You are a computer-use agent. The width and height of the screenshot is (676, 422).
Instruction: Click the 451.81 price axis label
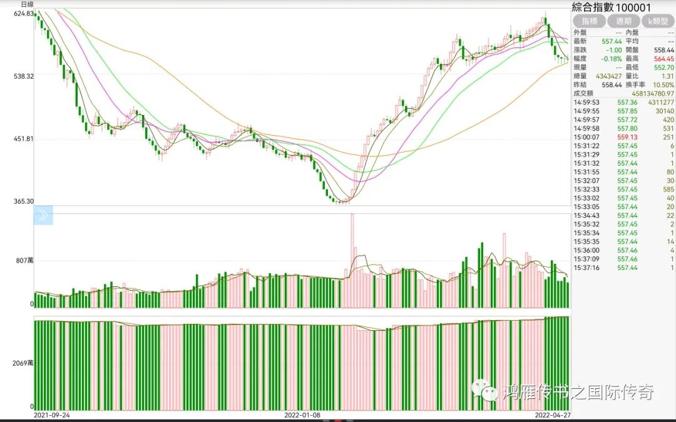pos(24,139)
